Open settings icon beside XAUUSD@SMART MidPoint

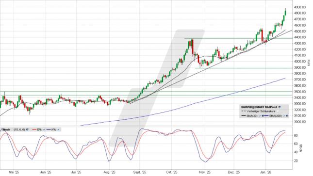pyautogui.click(x=280, y=107)
